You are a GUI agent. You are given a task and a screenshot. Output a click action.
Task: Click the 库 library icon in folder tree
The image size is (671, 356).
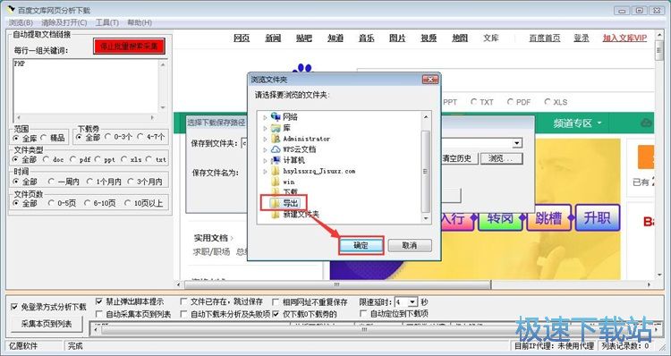[276, 128]
